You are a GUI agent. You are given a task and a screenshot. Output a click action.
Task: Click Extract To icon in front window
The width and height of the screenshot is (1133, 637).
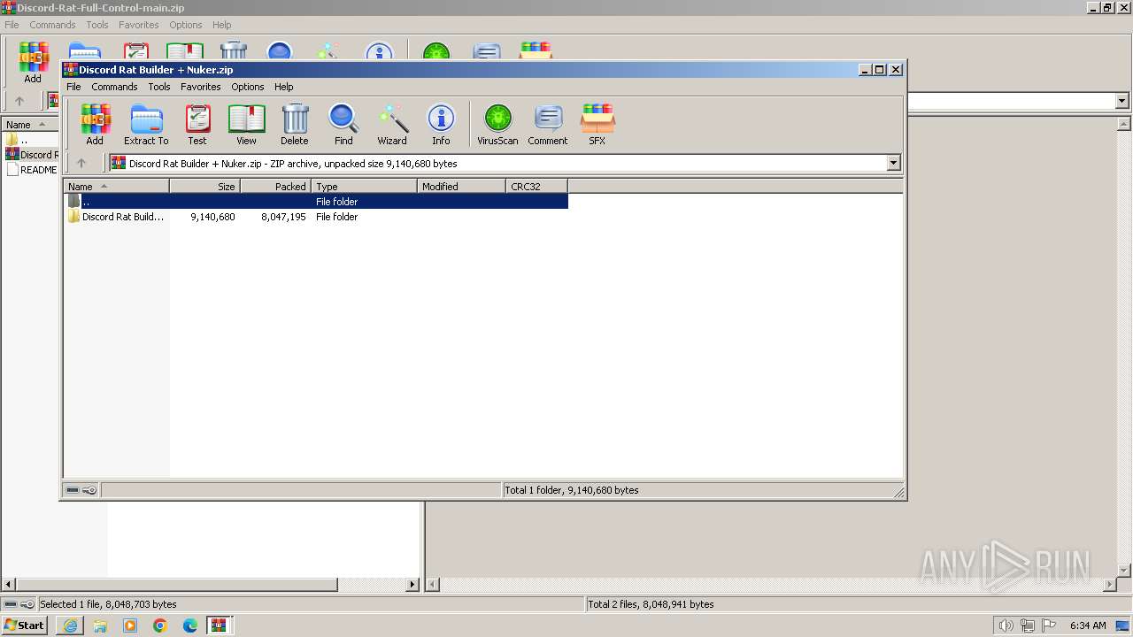pos(146,124)
